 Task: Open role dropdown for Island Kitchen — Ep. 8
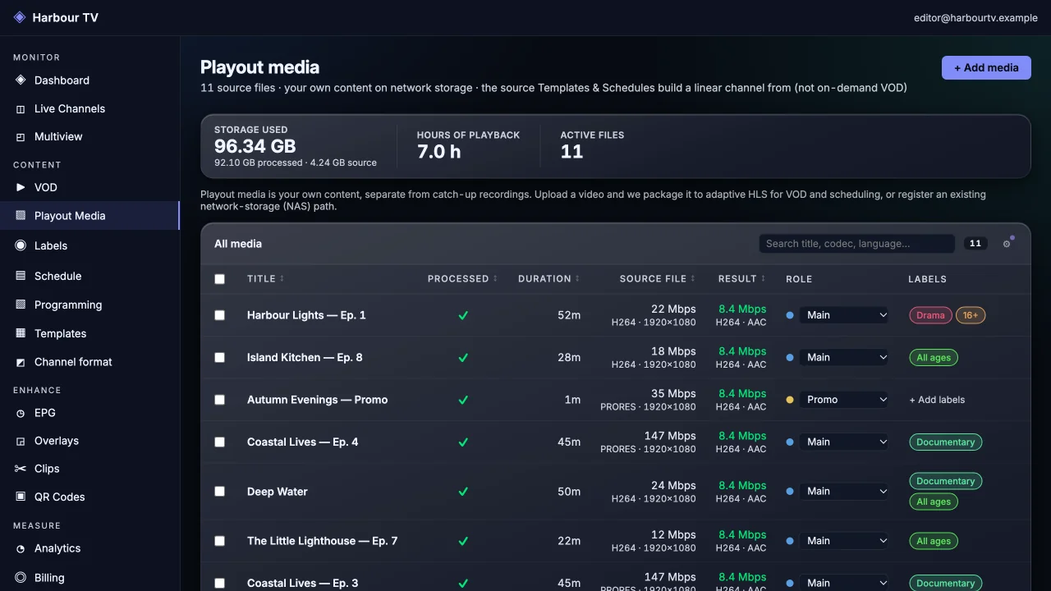point(843,358)
